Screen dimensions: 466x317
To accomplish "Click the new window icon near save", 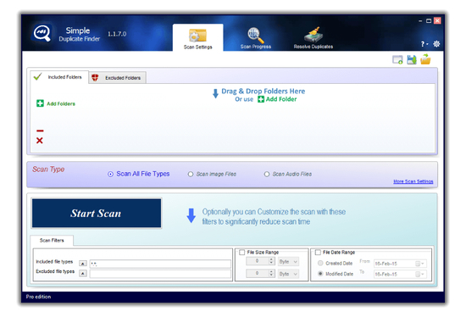I will coord(397,60).
